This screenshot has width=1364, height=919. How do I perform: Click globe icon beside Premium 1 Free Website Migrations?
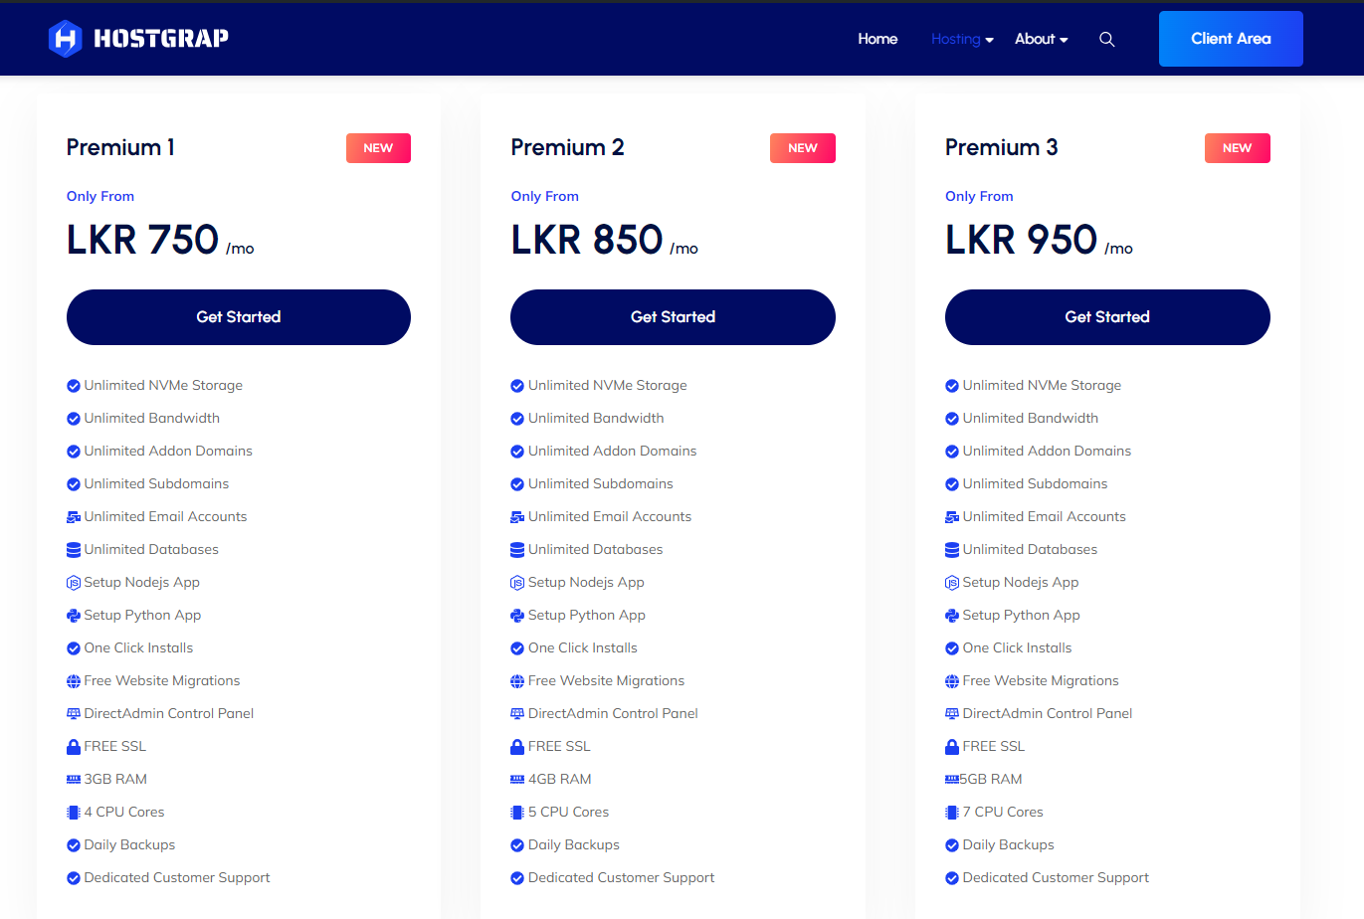(74, 681)
